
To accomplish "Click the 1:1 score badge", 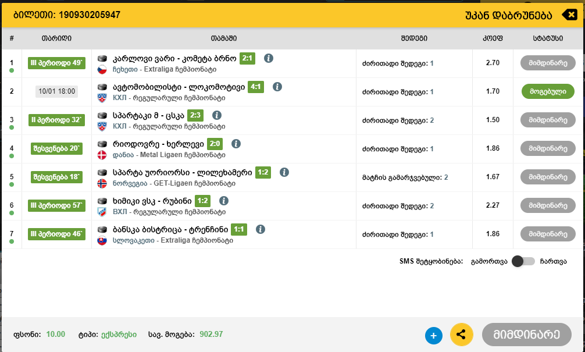I will tap(239, 229).
